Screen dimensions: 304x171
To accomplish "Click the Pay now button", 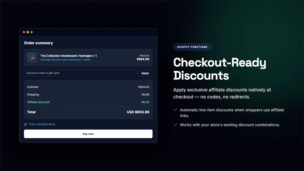I will [88, 134].
